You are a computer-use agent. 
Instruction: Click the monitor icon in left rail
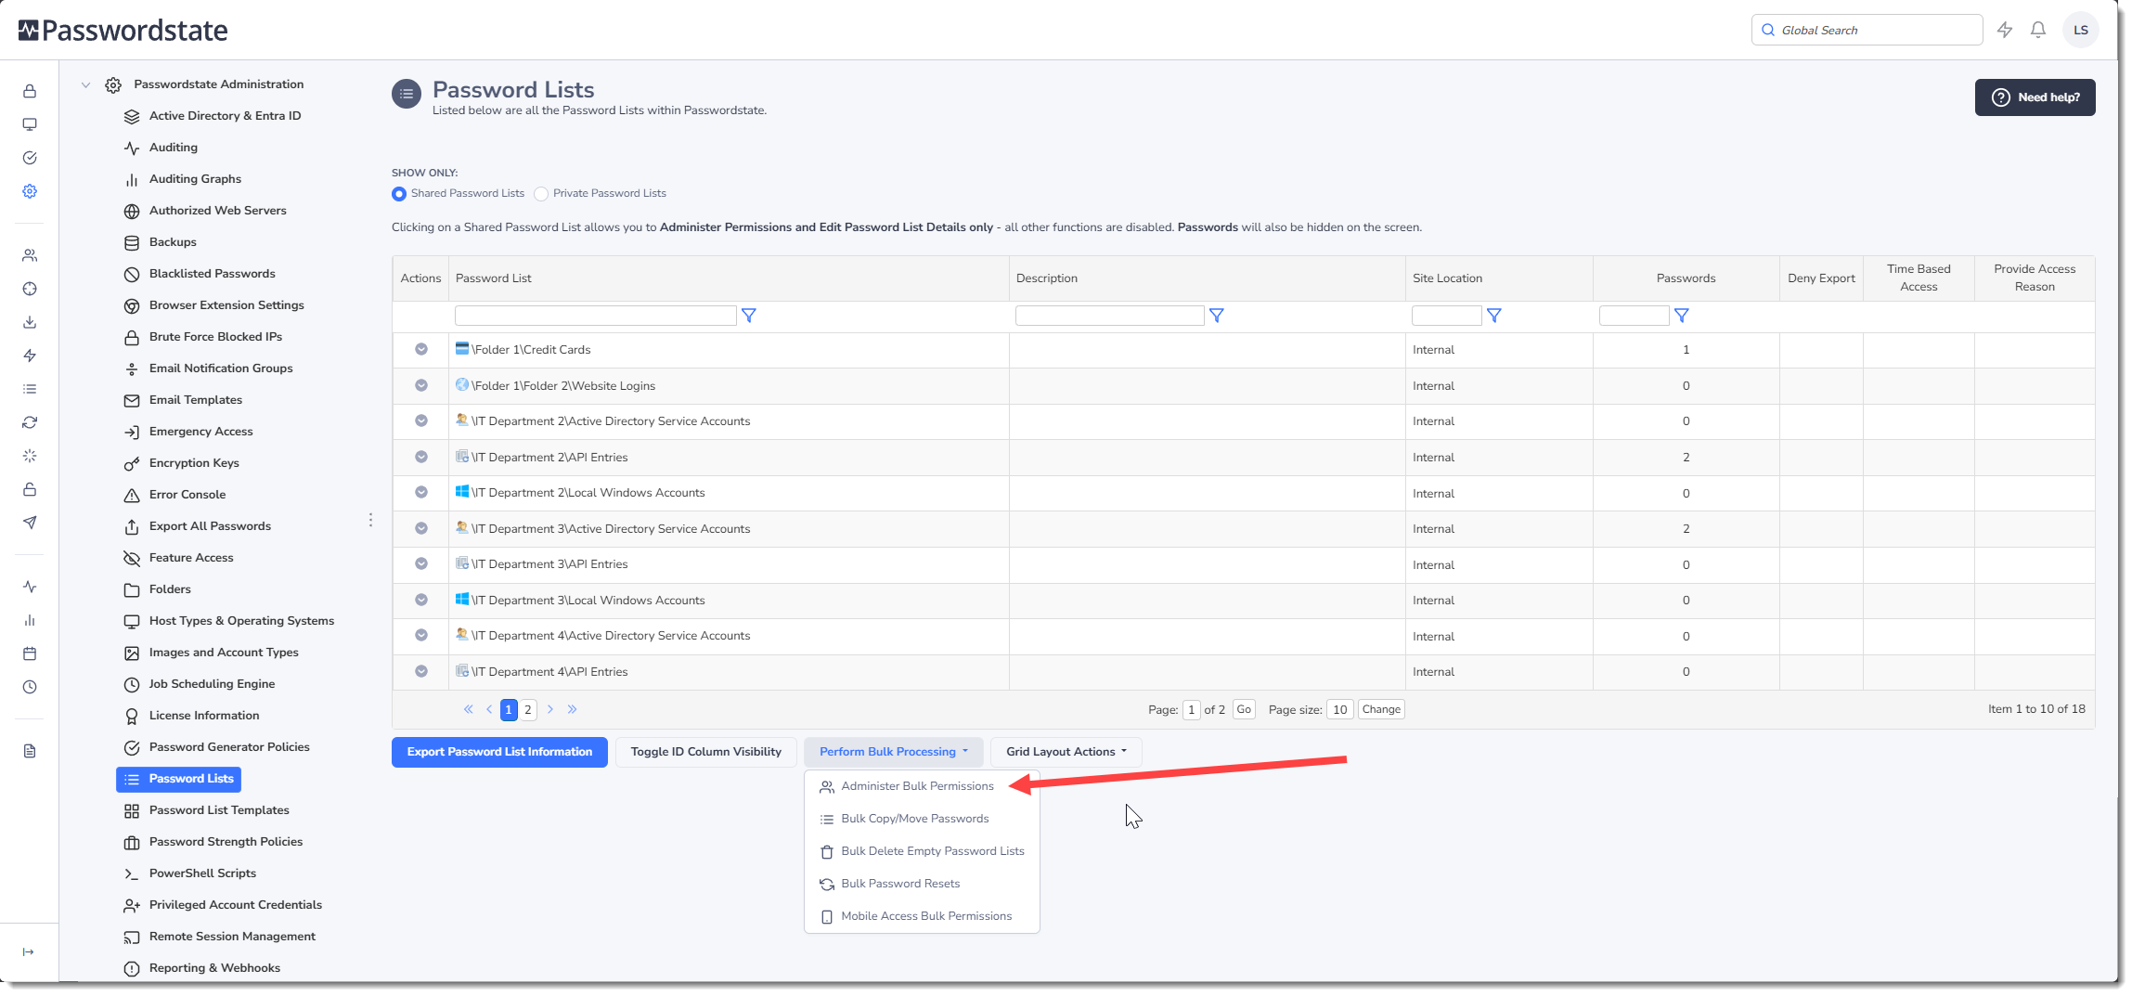coord(30,124)
